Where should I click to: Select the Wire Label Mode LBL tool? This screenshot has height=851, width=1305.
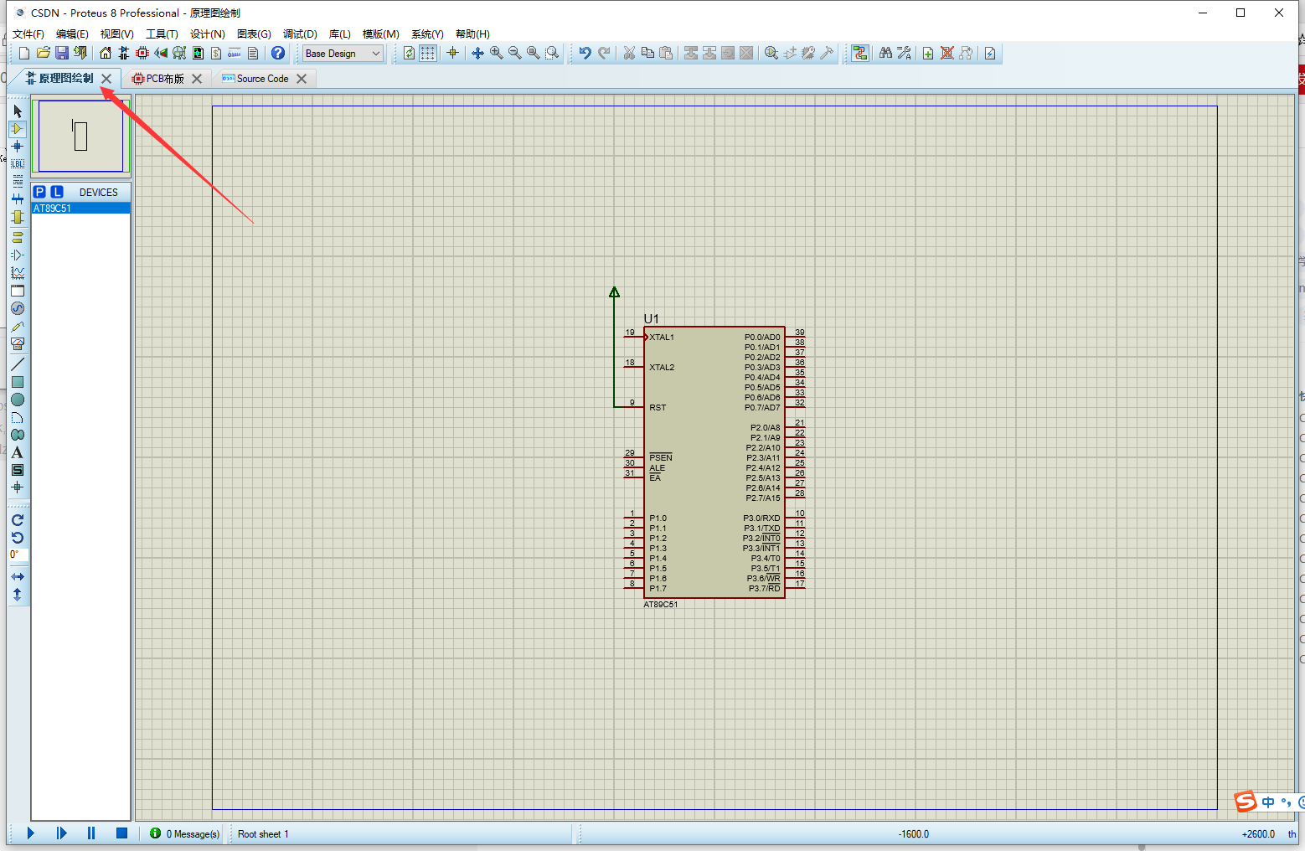click(18, 164)
